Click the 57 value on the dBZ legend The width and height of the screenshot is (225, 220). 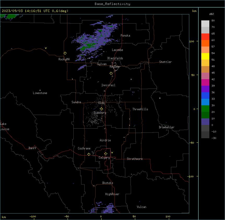(x=213, y=47)
